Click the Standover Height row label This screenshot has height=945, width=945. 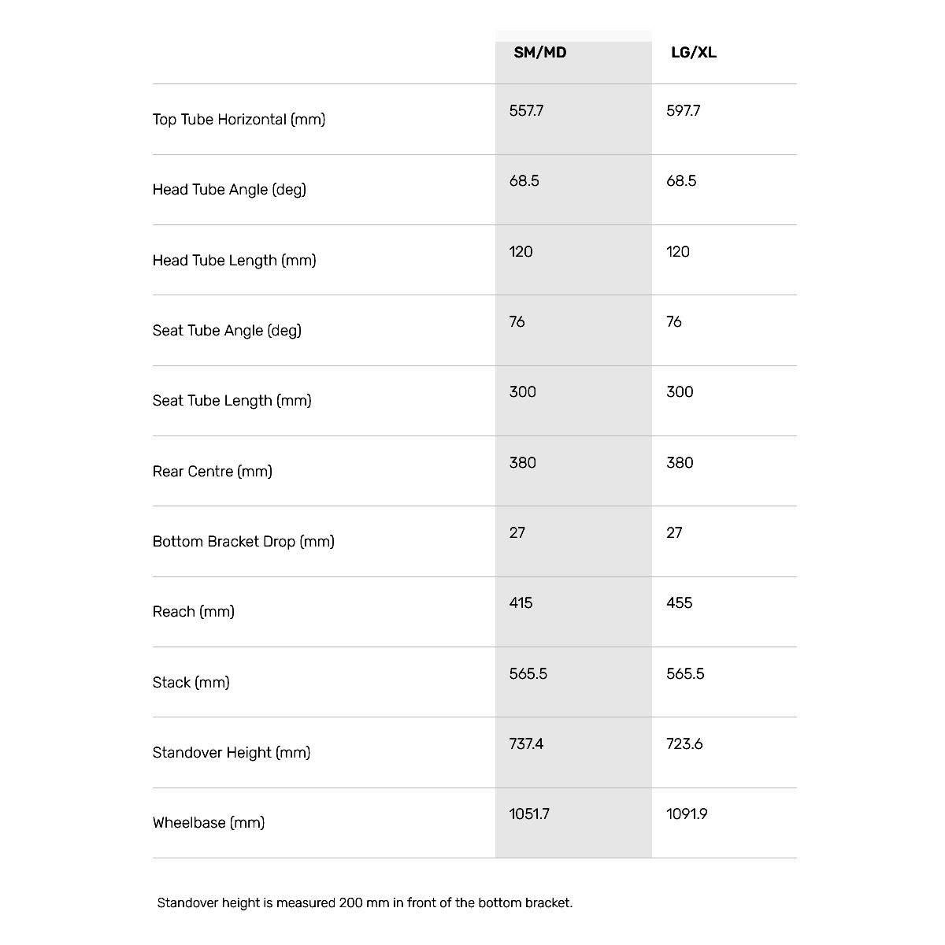pos(231,753)
